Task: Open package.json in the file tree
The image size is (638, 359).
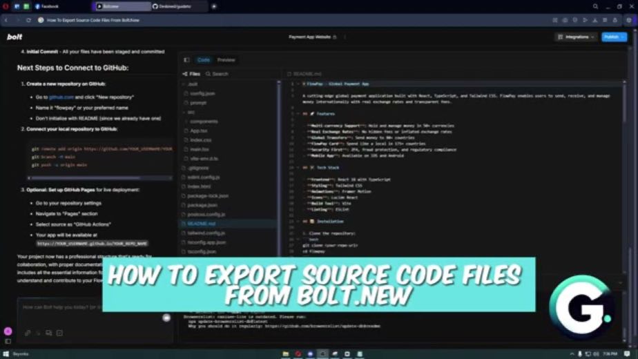Action: [202, 205]
